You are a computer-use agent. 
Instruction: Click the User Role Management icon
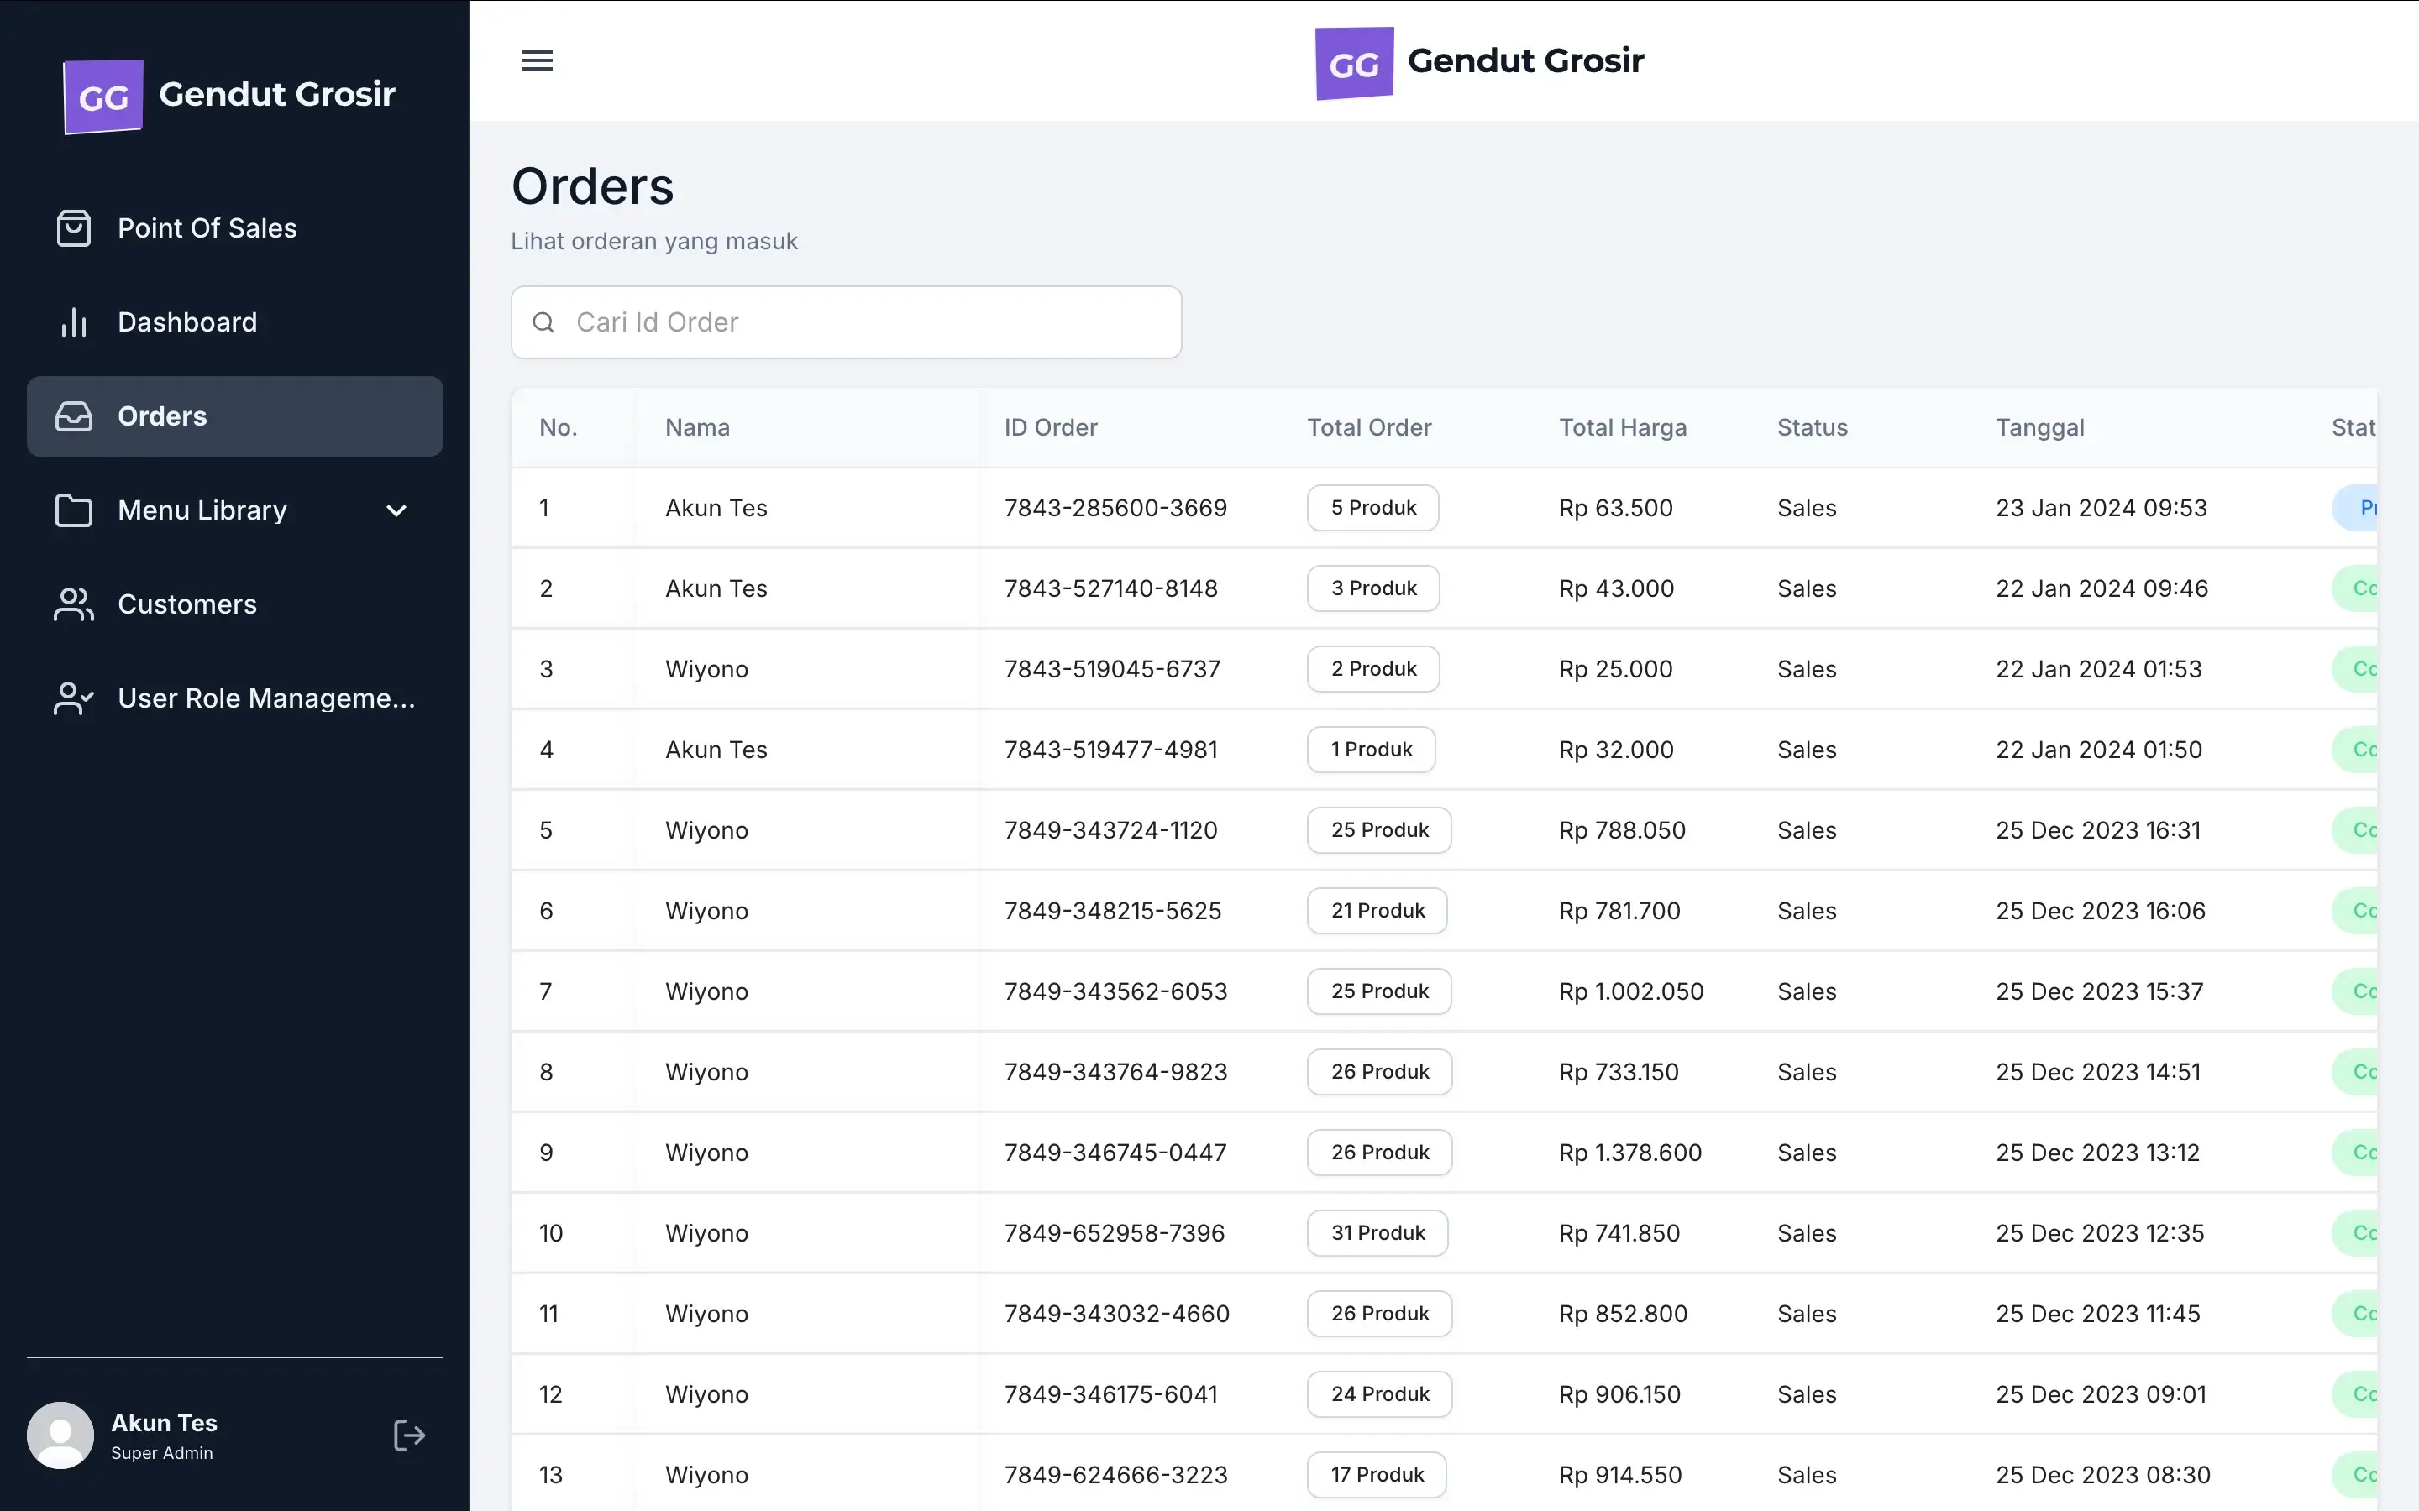click(x=73, y=698)
